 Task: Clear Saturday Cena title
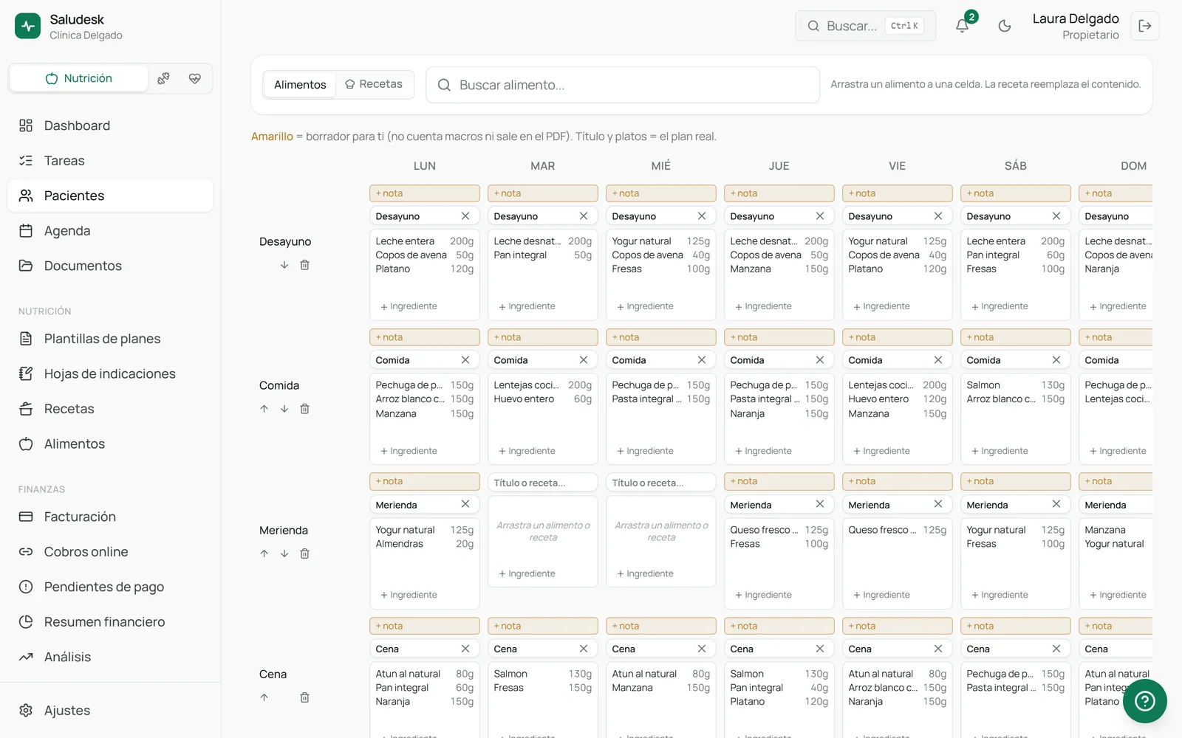(1056, 649)
